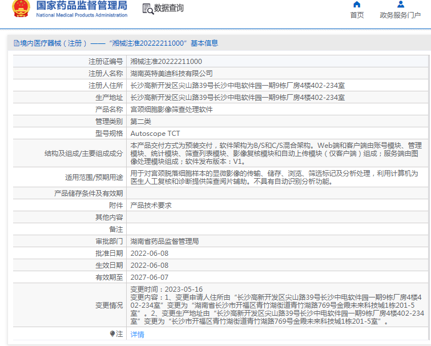Select 湖南省药品监督管理局 approval department

[164, 242]
